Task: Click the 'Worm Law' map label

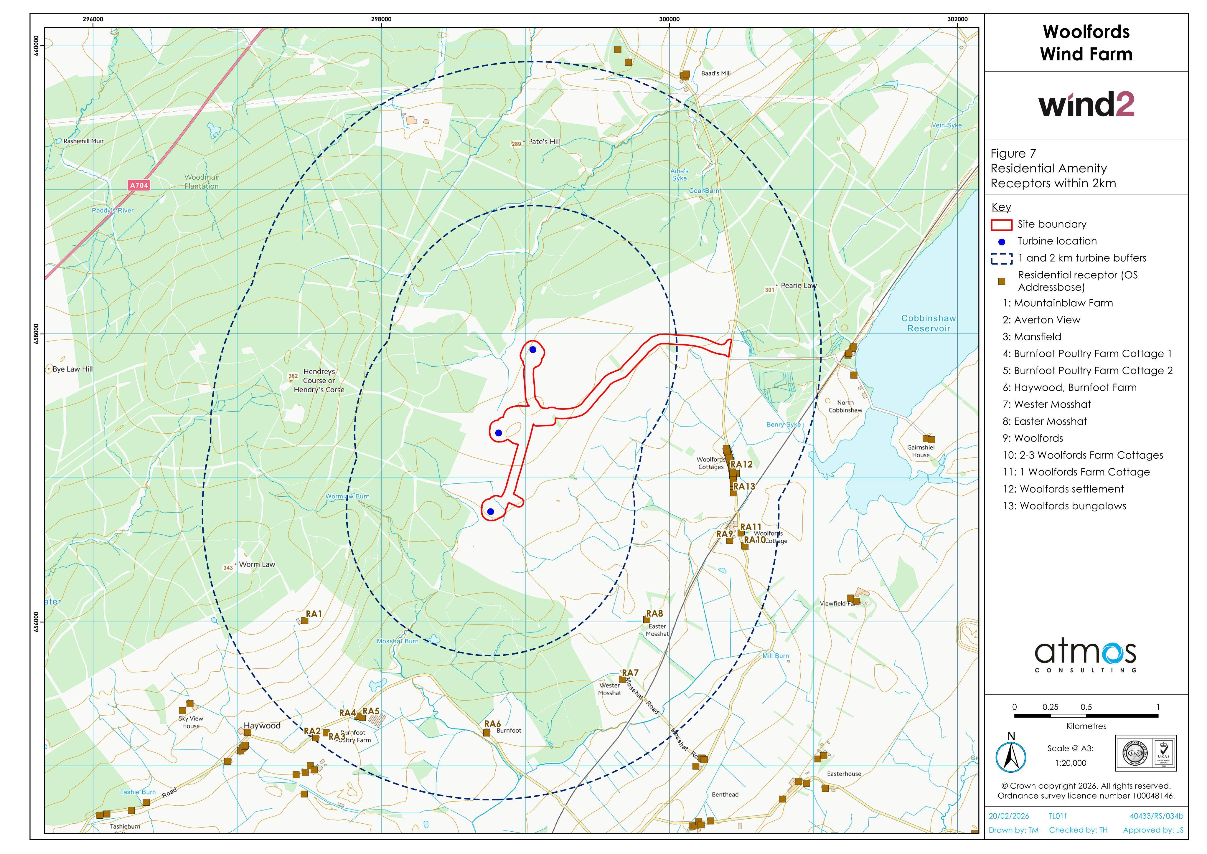Action: point(257,564)
